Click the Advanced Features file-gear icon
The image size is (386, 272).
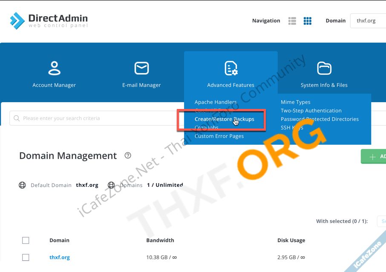tap(230, 68)
